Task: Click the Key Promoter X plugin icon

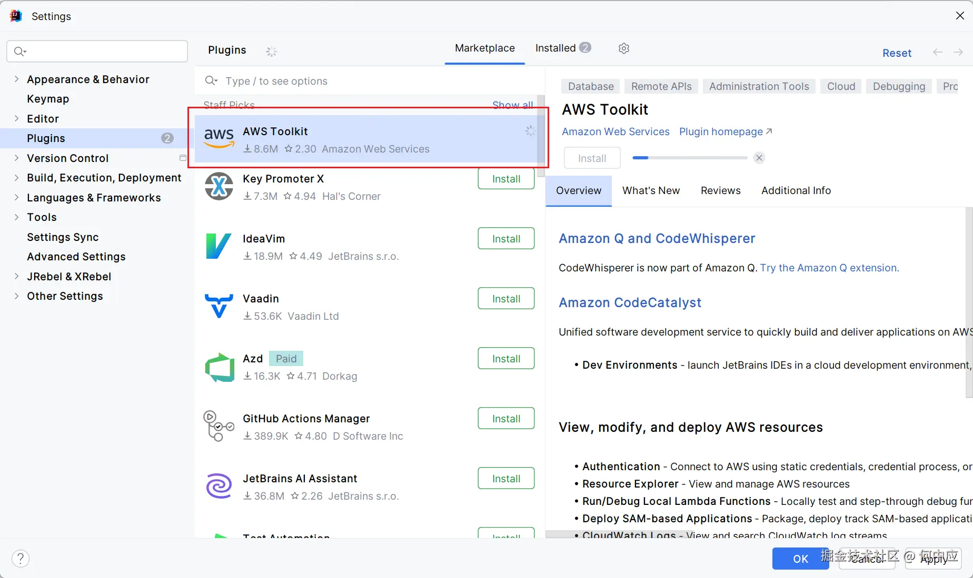Action: pyautogui.click(x=219, y=187)
